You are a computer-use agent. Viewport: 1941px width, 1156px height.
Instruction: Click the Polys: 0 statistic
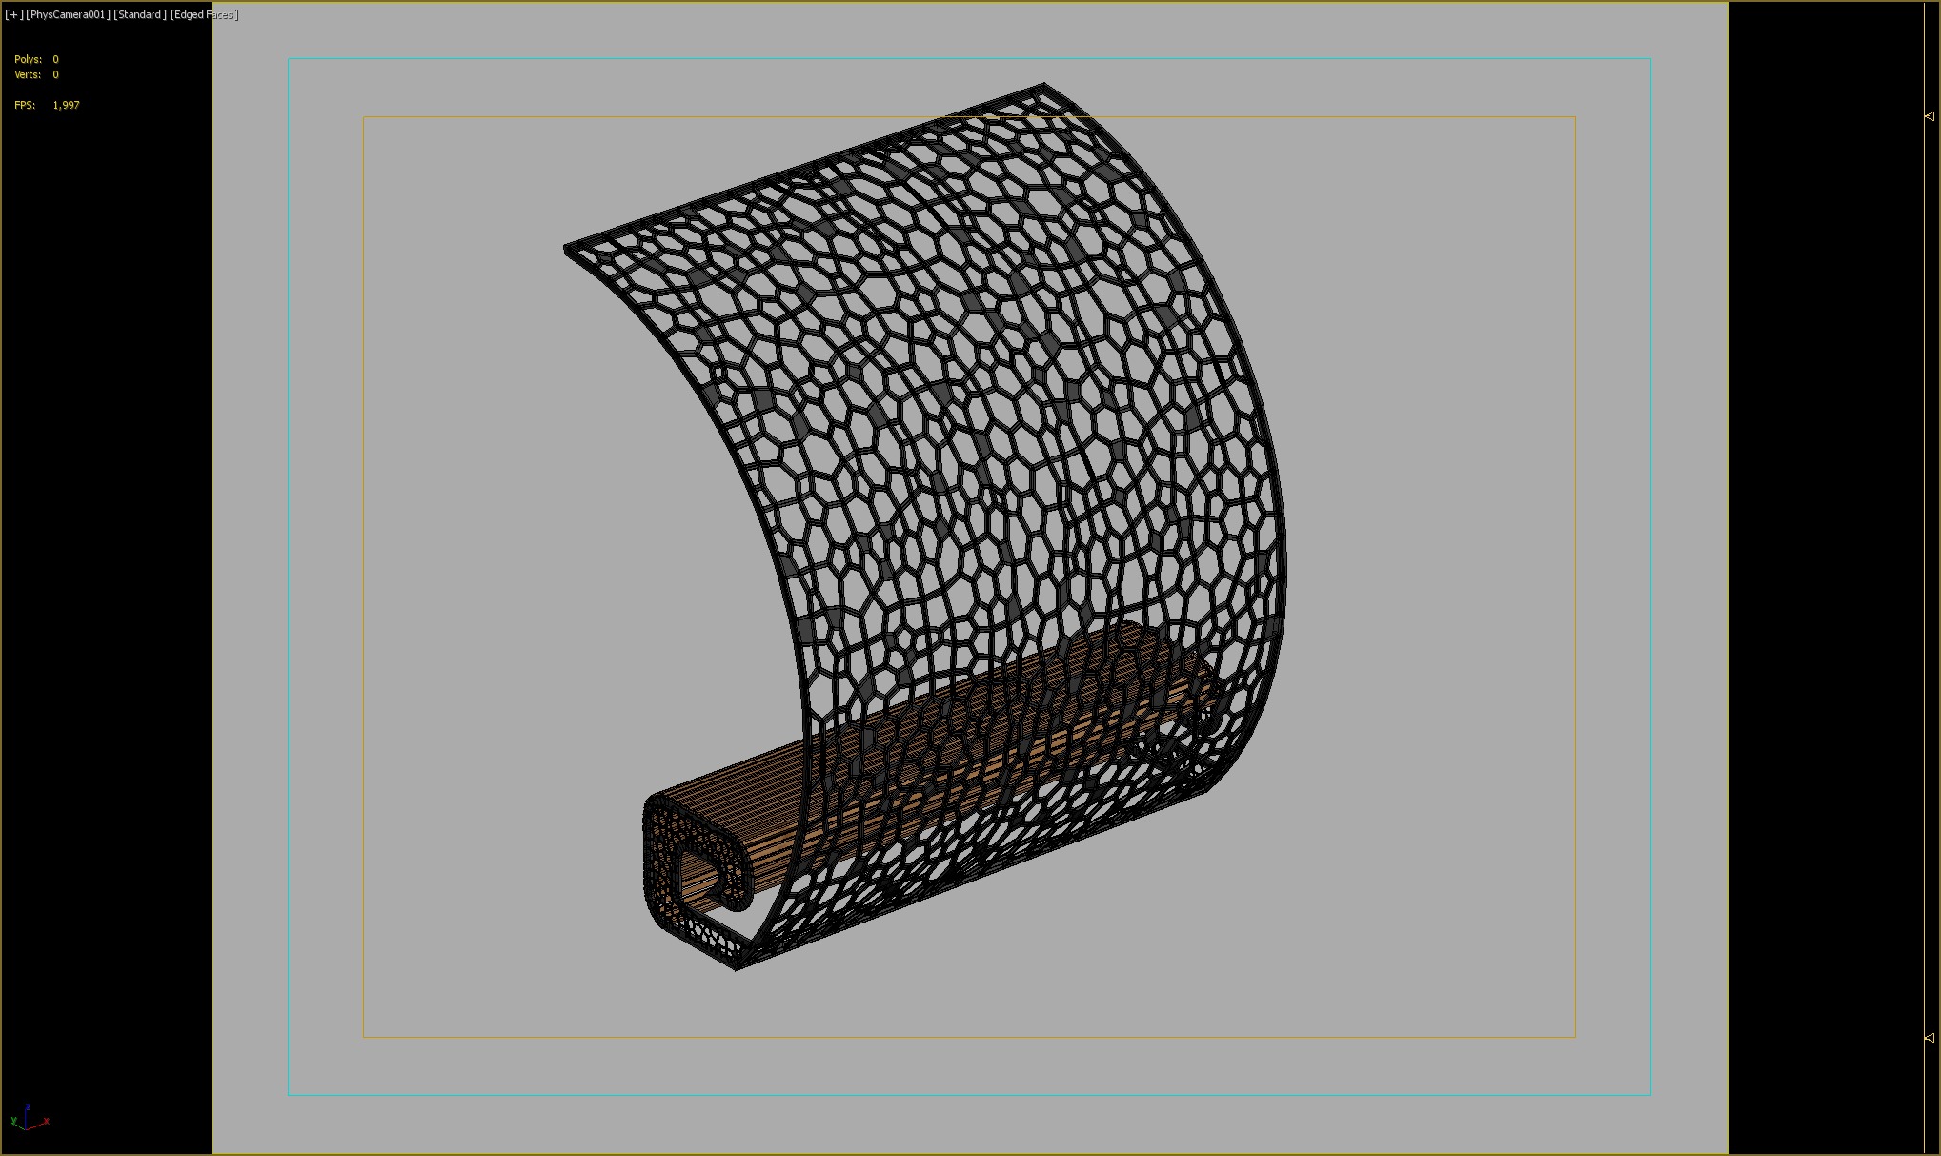point(36,59)
